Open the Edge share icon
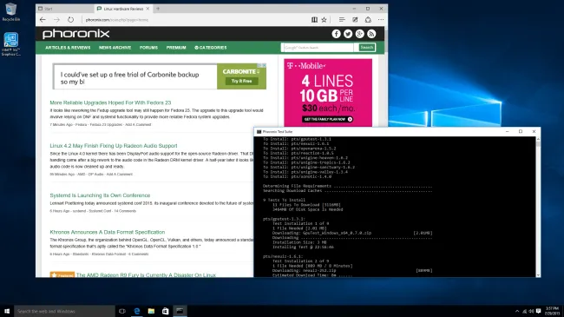Image resolution: width=564 pixels, height=317 pixels. (368, 20)
